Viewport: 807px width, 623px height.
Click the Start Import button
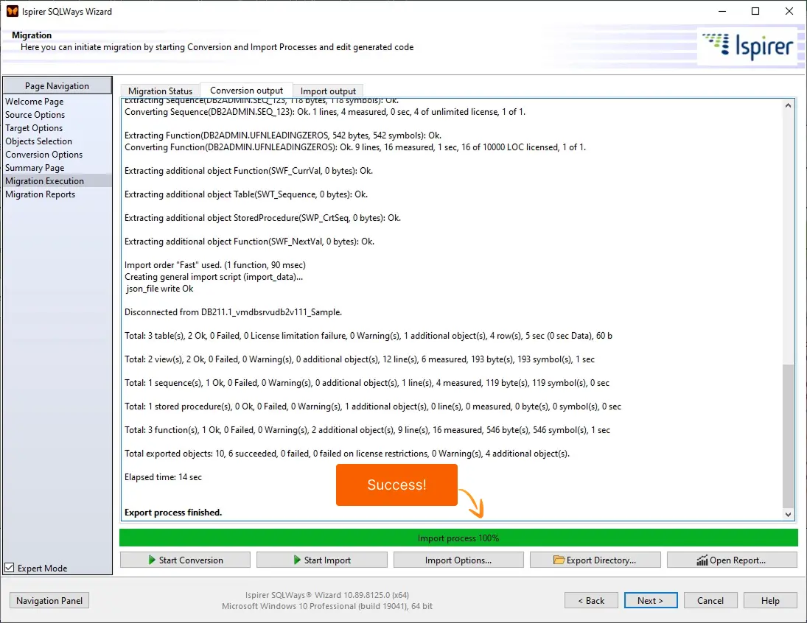[x=321, y=560]
